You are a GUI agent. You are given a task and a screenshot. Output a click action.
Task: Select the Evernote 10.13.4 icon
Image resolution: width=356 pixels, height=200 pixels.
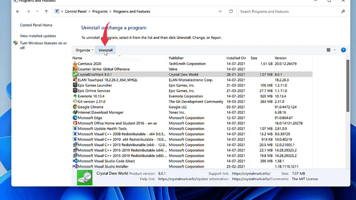[75, 96]
